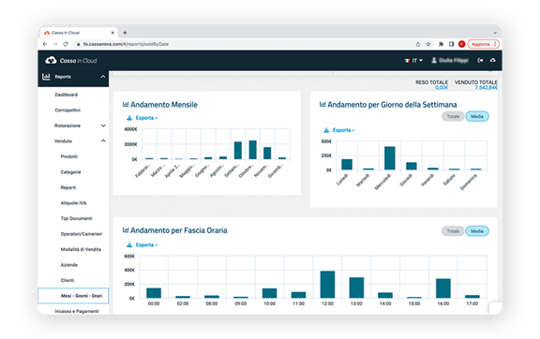The width and height of the screenshot is (540, 339).
Task: Click the Ottobre bar in monthly chart
Action: [253, 150]
